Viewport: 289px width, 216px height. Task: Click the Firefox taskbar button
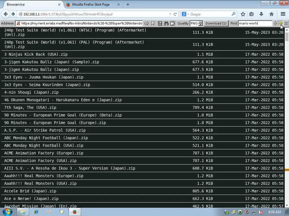tap(75, 212)
